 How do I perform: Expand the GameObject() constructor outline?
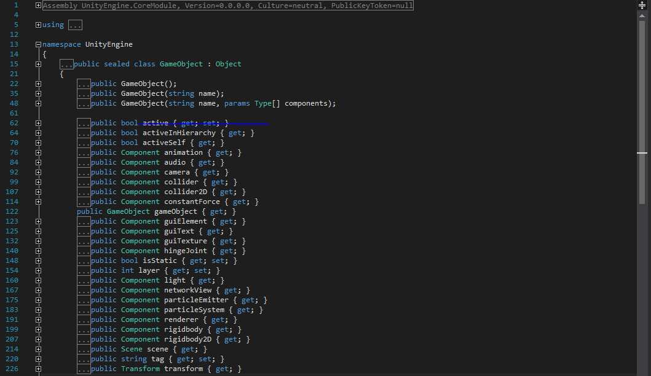tap(38, 84)
